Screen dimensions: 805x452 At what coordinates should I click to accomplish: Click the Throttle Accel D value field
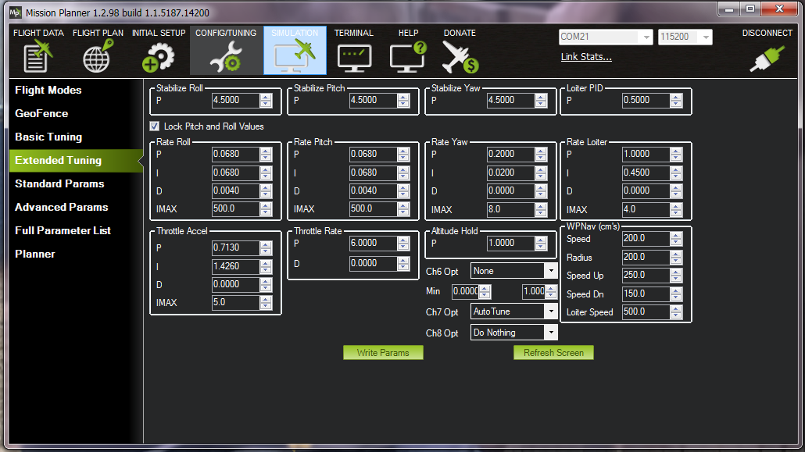(x=236, y=284)
